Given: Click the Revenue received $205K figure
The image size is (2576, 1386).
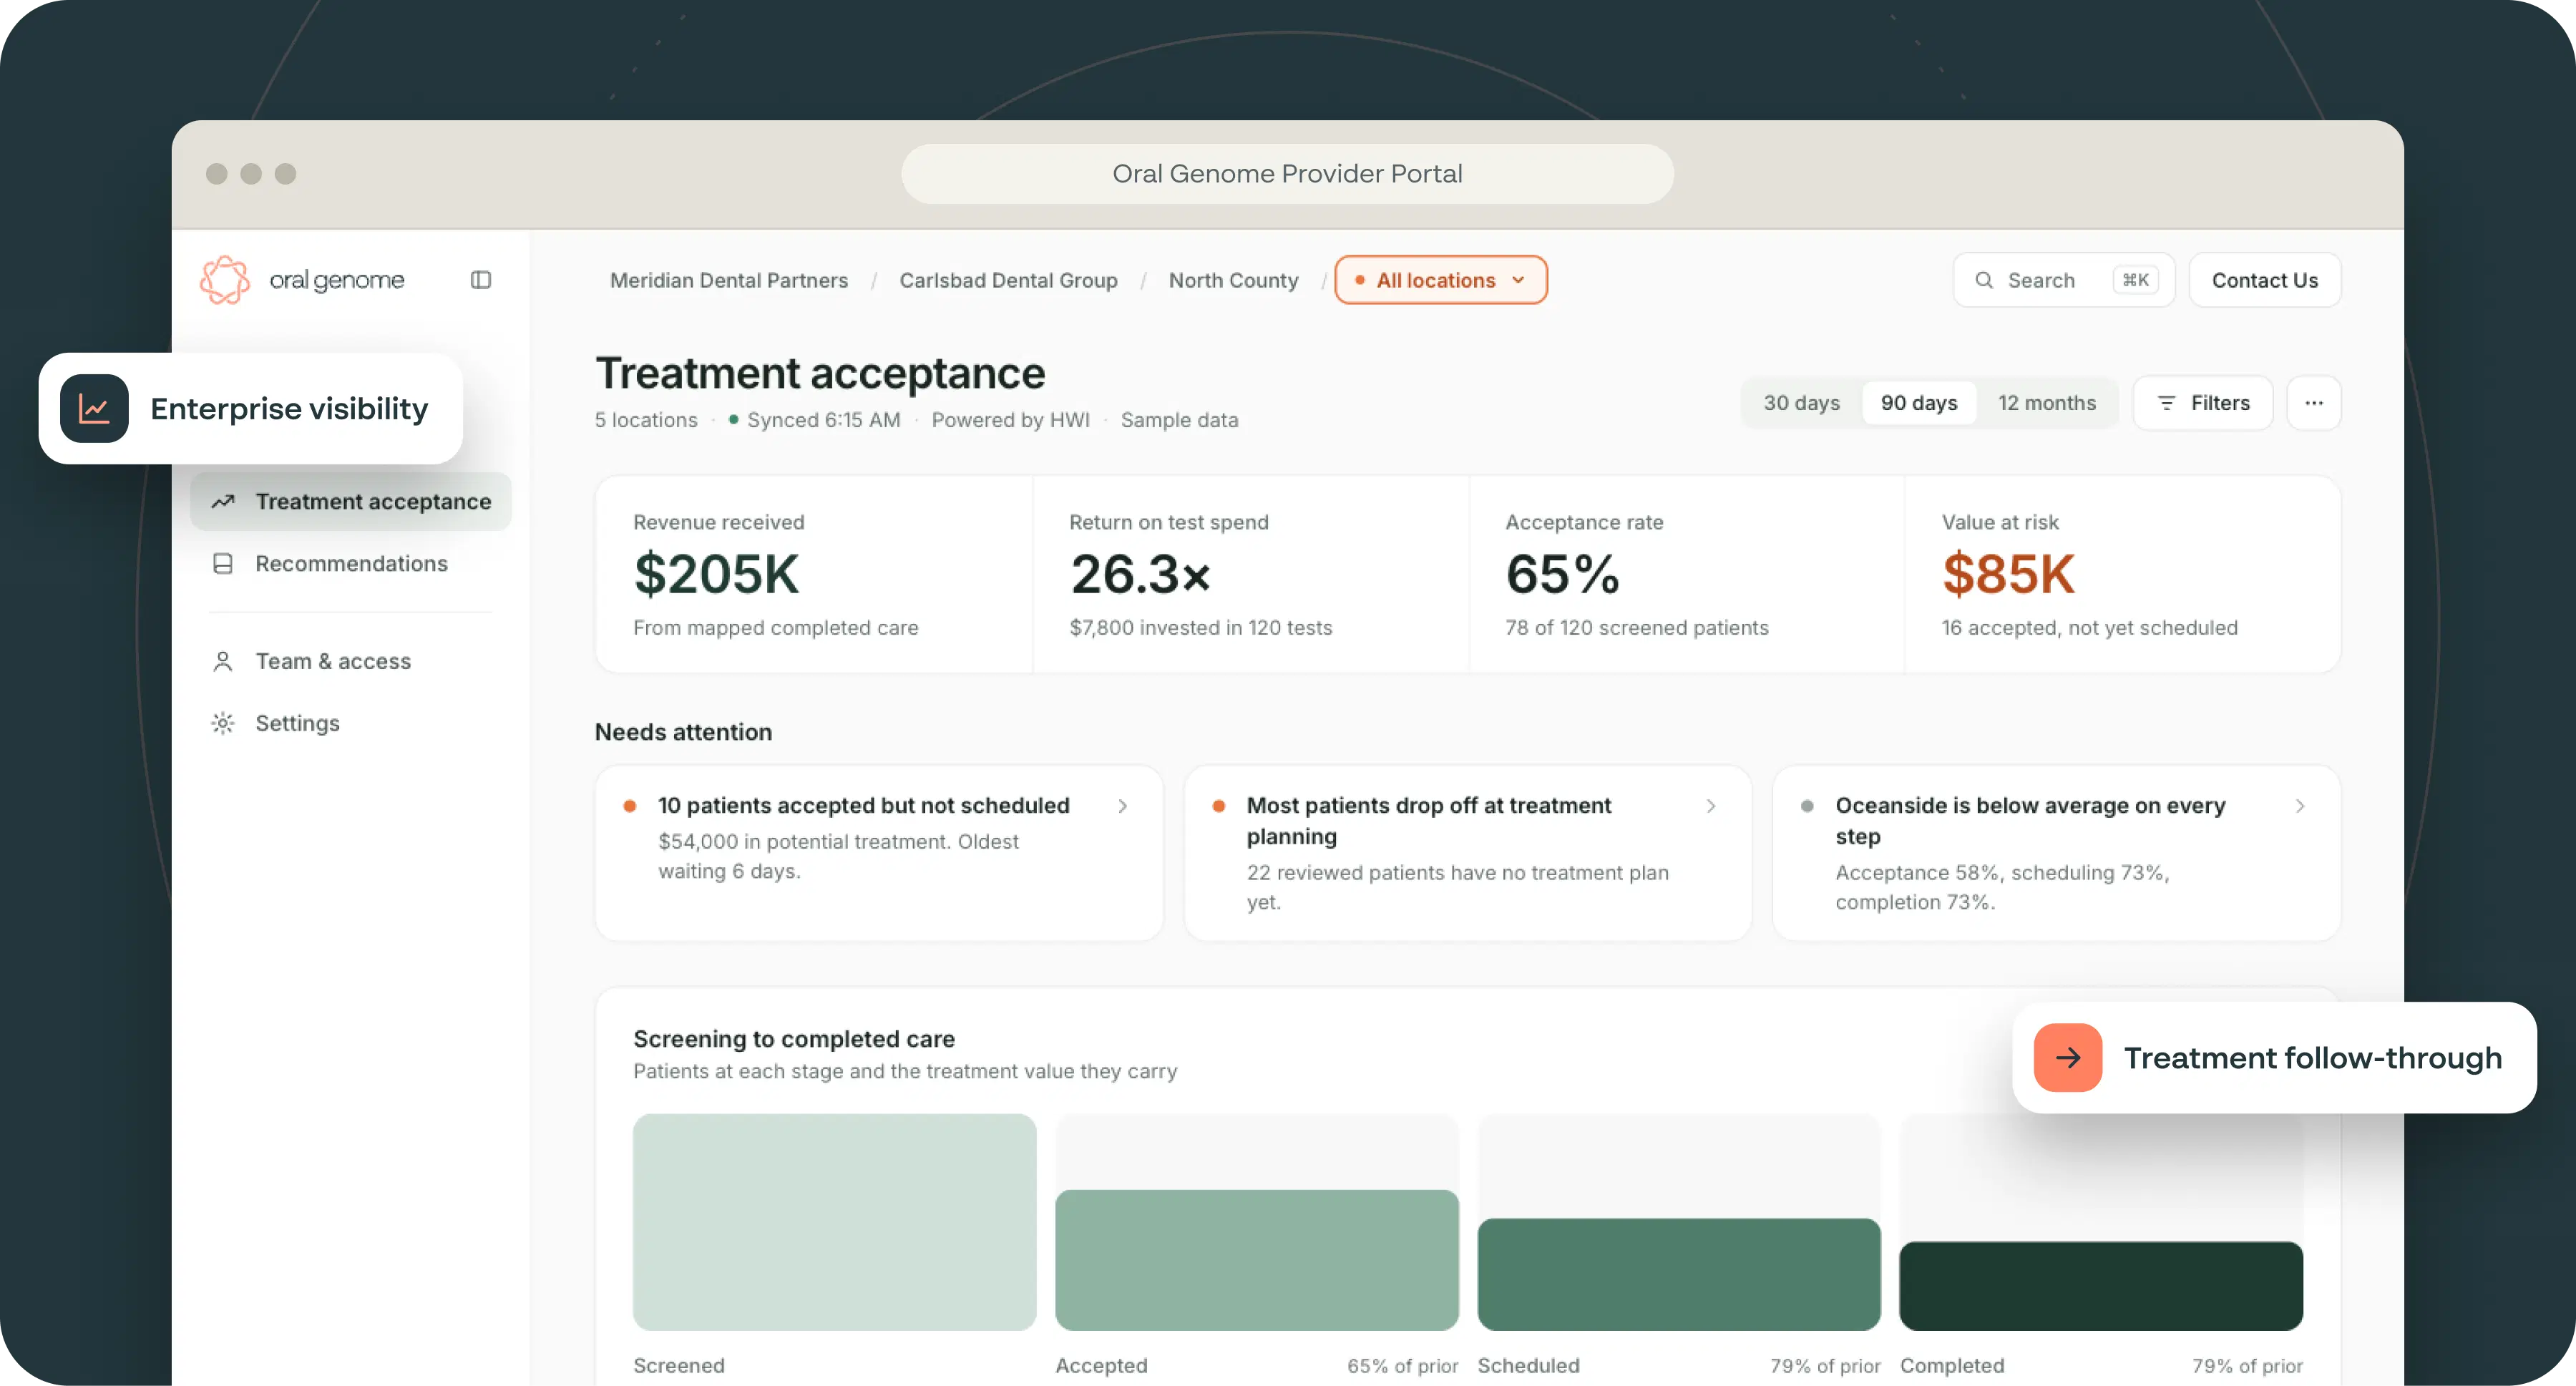Looking at the screenshot, I should pyautogui.click(x=716, y=574).
